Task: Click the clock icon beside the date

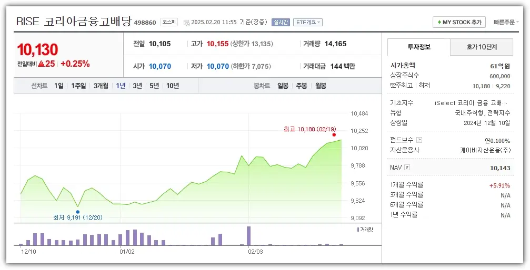Action: [x=187, y=23]
